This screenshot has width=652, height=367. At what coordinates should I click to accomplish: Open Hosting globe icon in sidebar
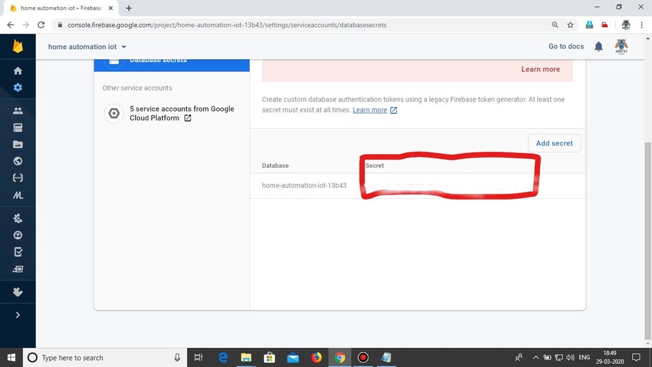(17, 161)
